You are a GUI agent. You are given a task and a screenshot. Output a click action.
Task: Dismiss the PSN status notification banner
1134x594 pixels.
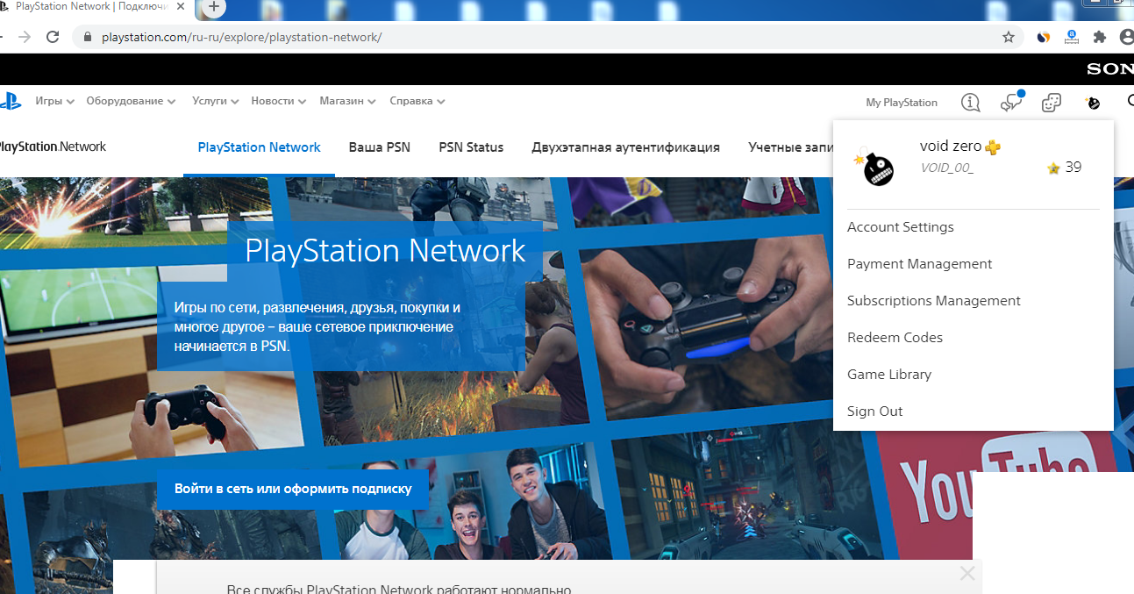[966, 574]
